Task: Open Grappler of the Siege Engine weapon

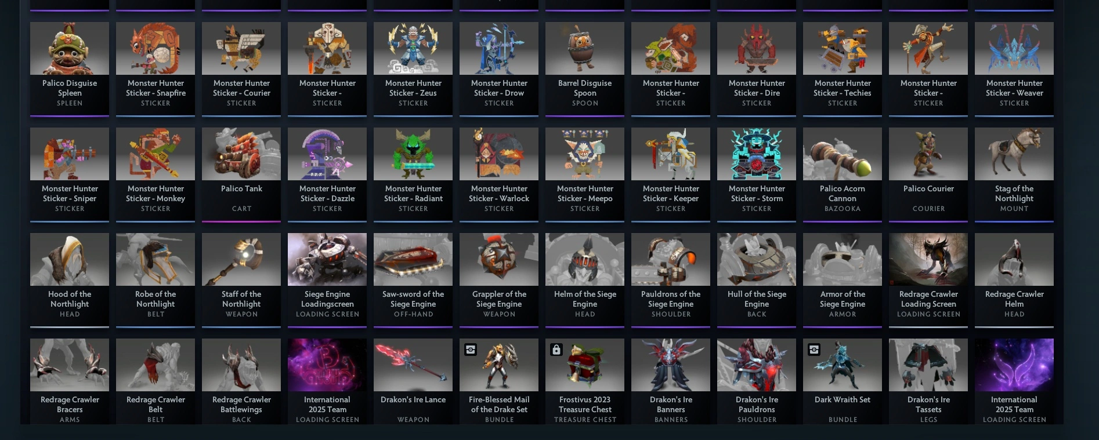Action: click(x=499, y=280)
